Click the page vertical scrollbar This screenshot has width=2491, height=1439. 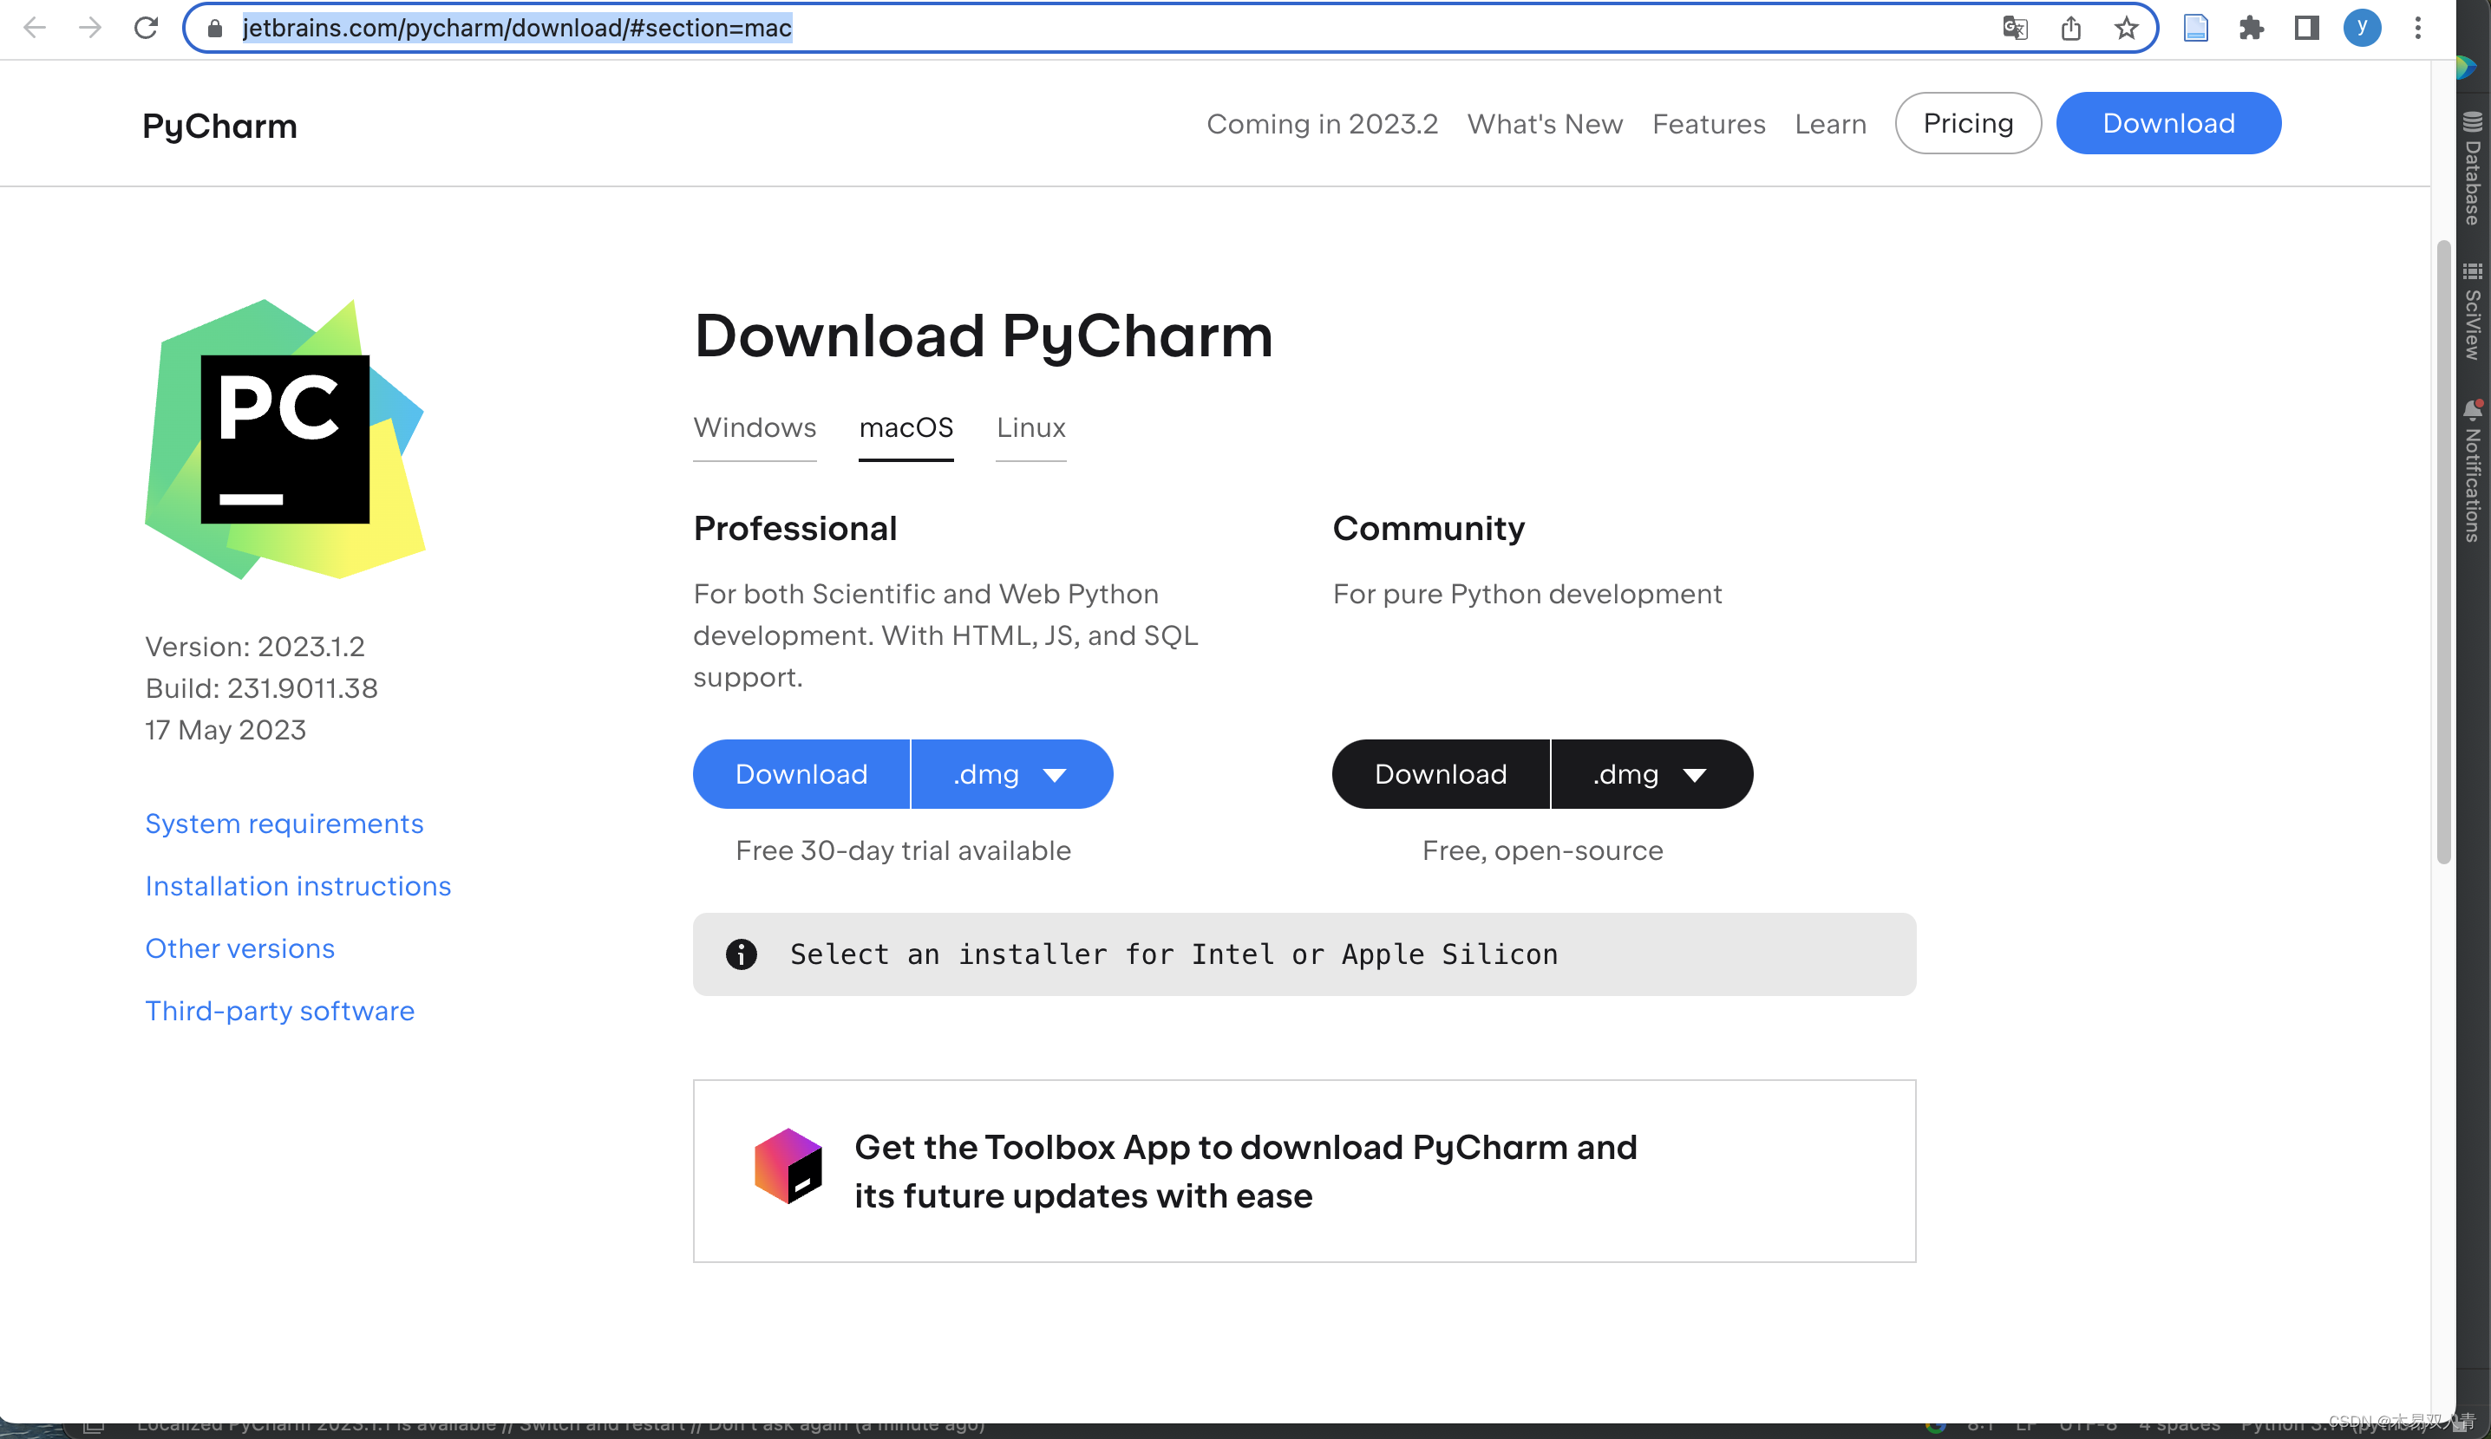[2443, 553]
